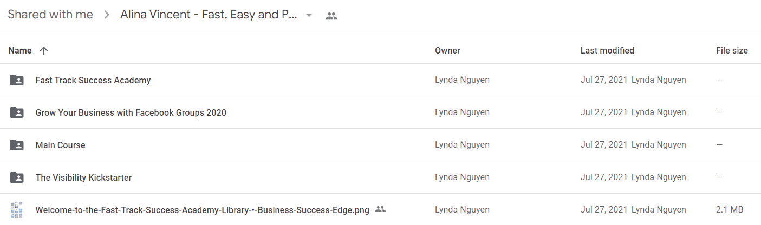Go back to Shared with me
The height and width of the screenshot is (225, 761).
click(x=50, y=15)
